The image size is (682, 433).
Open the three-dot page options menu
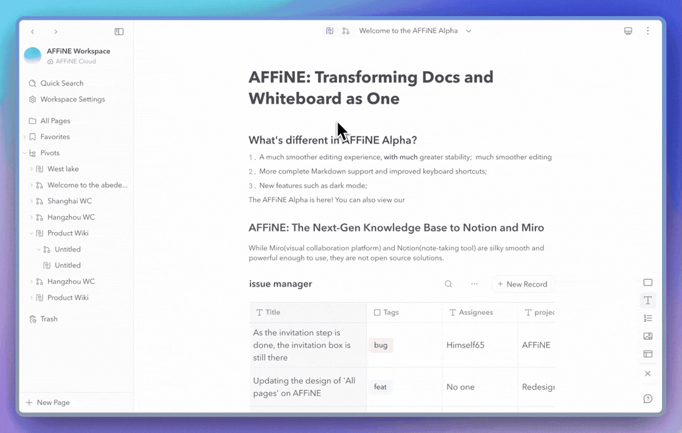(647, 31)
